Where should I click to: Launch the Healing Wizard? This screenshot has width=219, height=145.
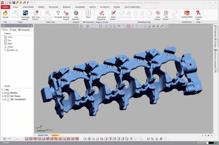pos(66,14)
